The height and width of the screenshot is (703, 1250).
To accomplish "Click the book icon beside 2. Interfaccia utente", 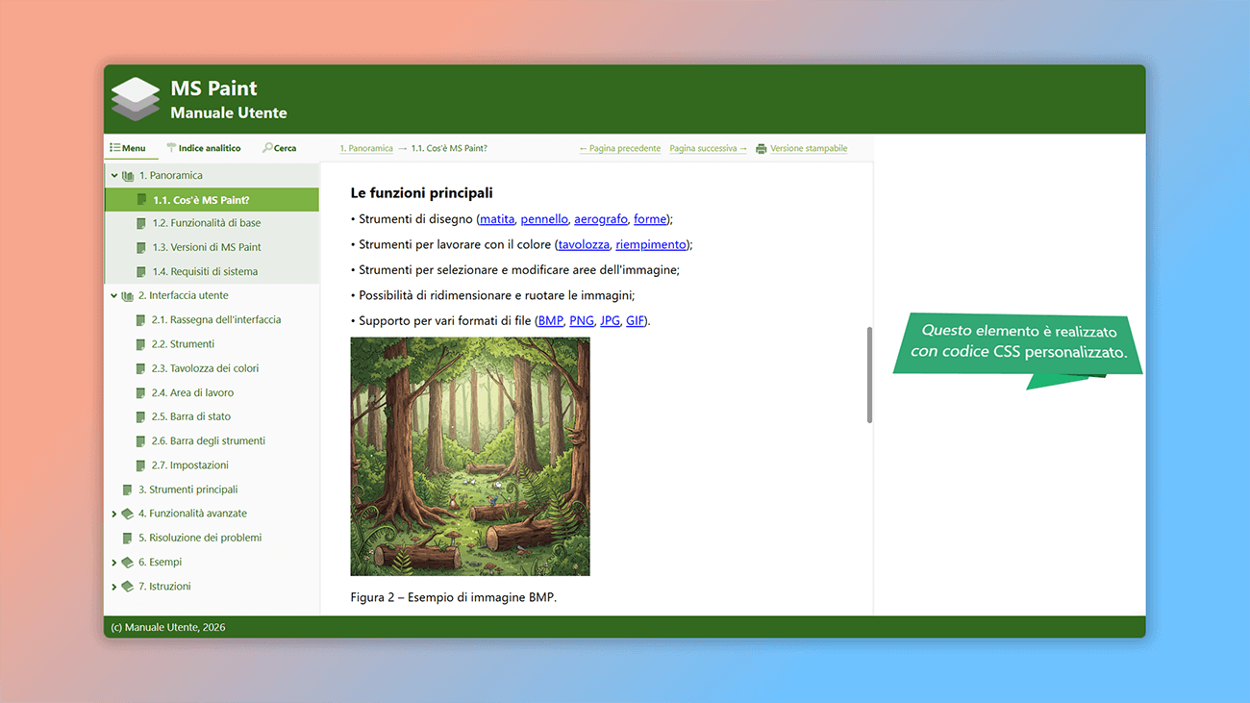I will click(x=128, y=295).
